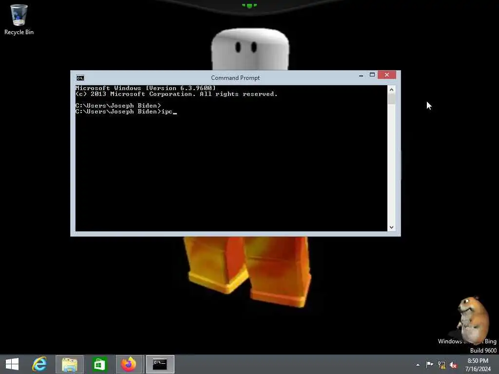Open File Explorer from the taskbar
499x374 pixels.
70,364
